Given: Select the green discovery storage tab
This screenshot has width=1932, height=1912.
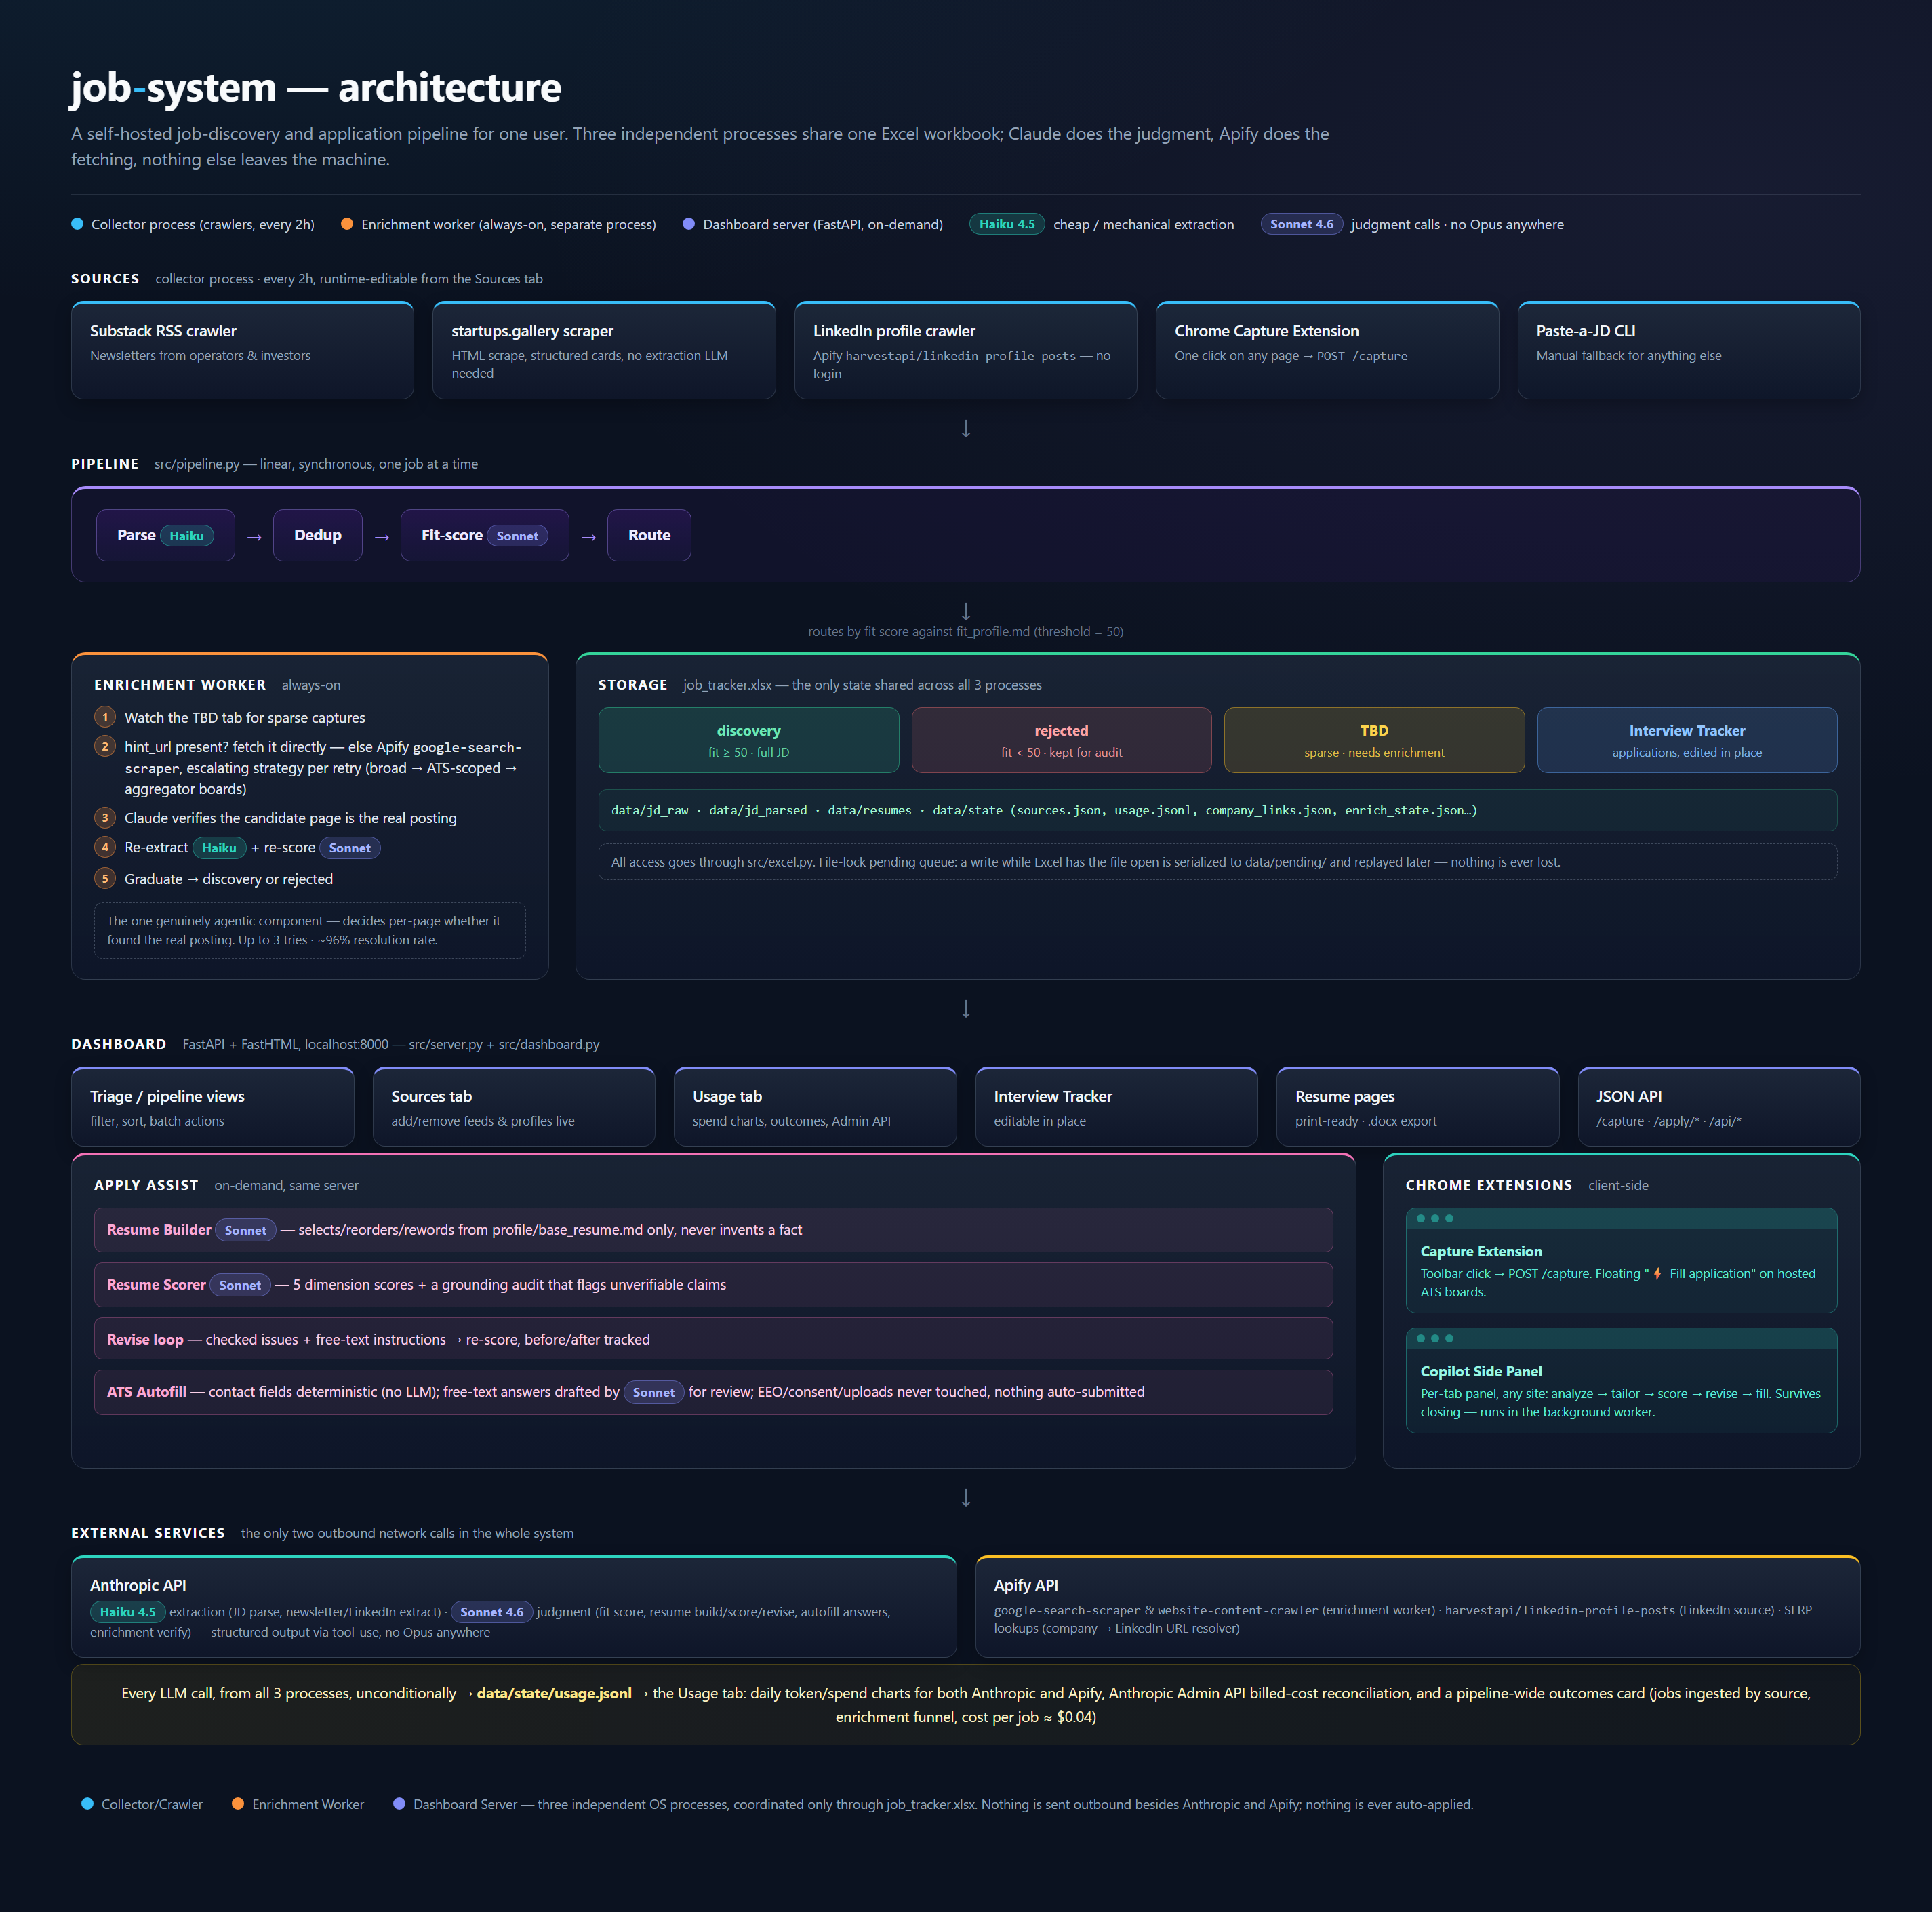Looking at the screenshot, I should point(749,740).
